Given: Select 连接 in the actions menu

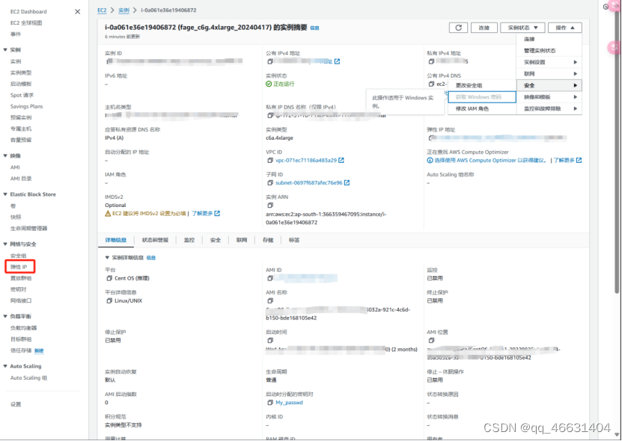Looking at the screenshot, I should (x=549, y=39).
